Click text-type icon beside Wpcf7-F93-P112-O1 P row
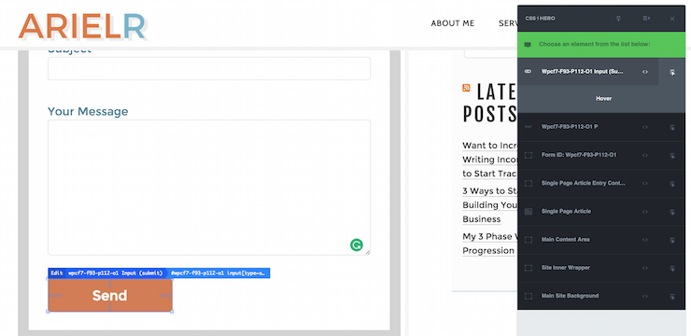Viewport: 691px width, 336px height. click(528, 127)
